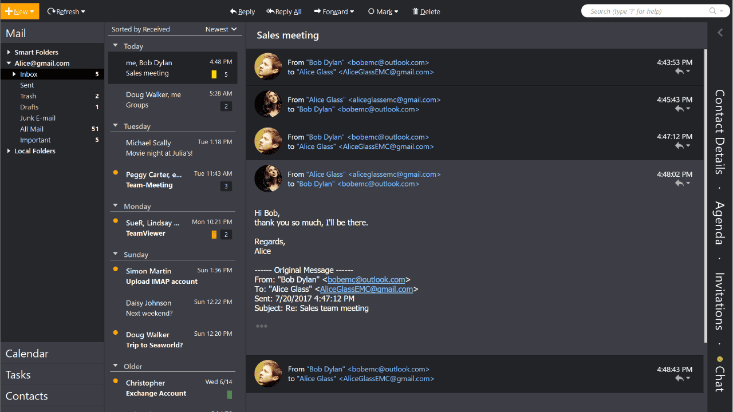Click yellow tag on Sales meeting email
Viewport: 733px width, 412px height.
(214, 74)
